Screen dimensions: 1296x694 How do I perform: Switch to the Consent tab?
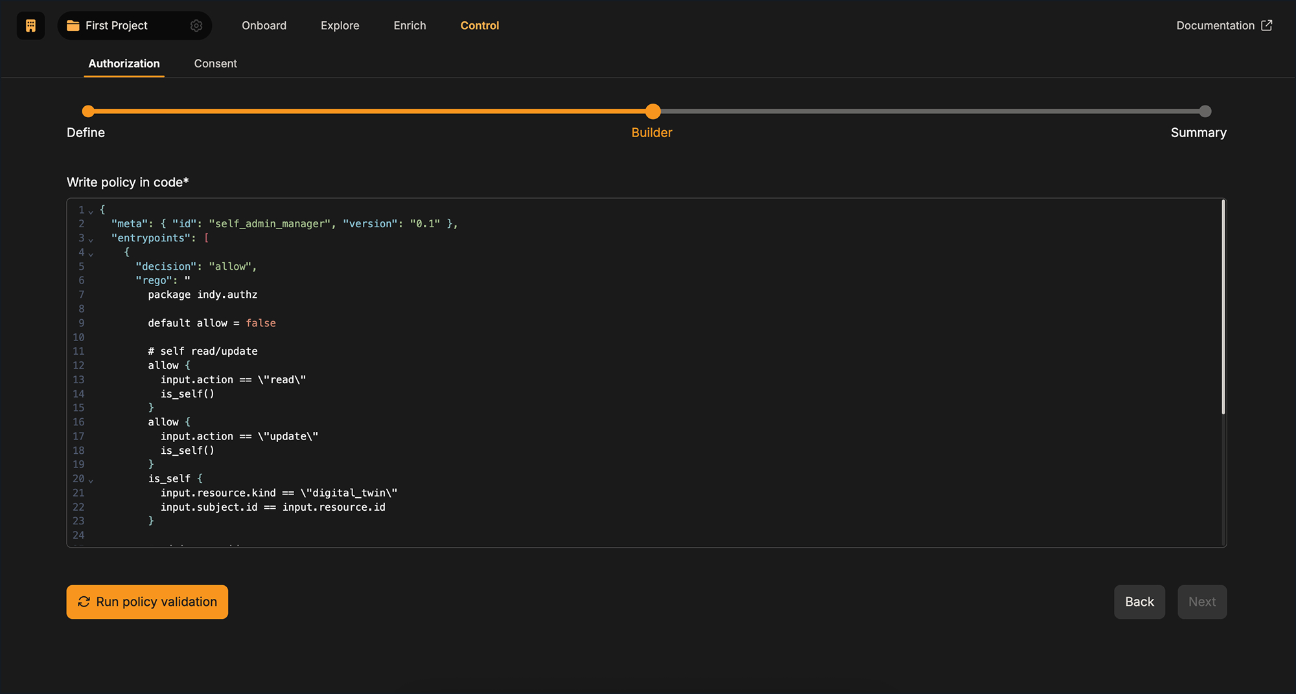(215, 63)
